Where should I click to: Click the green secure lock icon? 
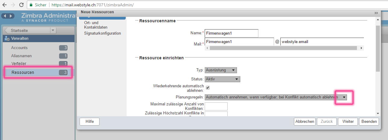point(31,5)
